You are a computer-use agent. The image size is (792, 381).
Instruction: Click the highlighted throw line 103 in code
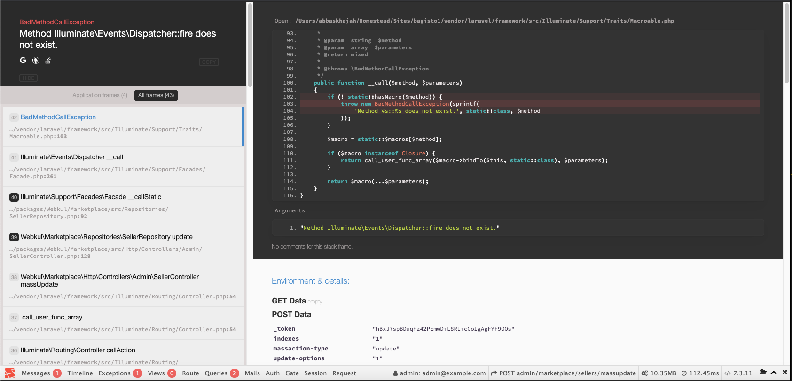530,104
